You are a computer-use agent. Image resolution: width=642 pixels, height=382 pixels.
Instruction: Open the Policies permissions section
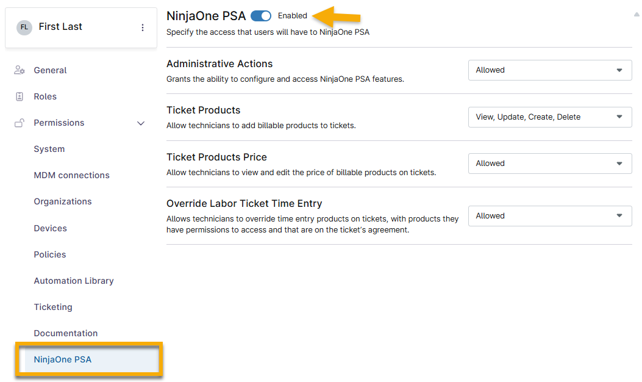coord(50,254)
